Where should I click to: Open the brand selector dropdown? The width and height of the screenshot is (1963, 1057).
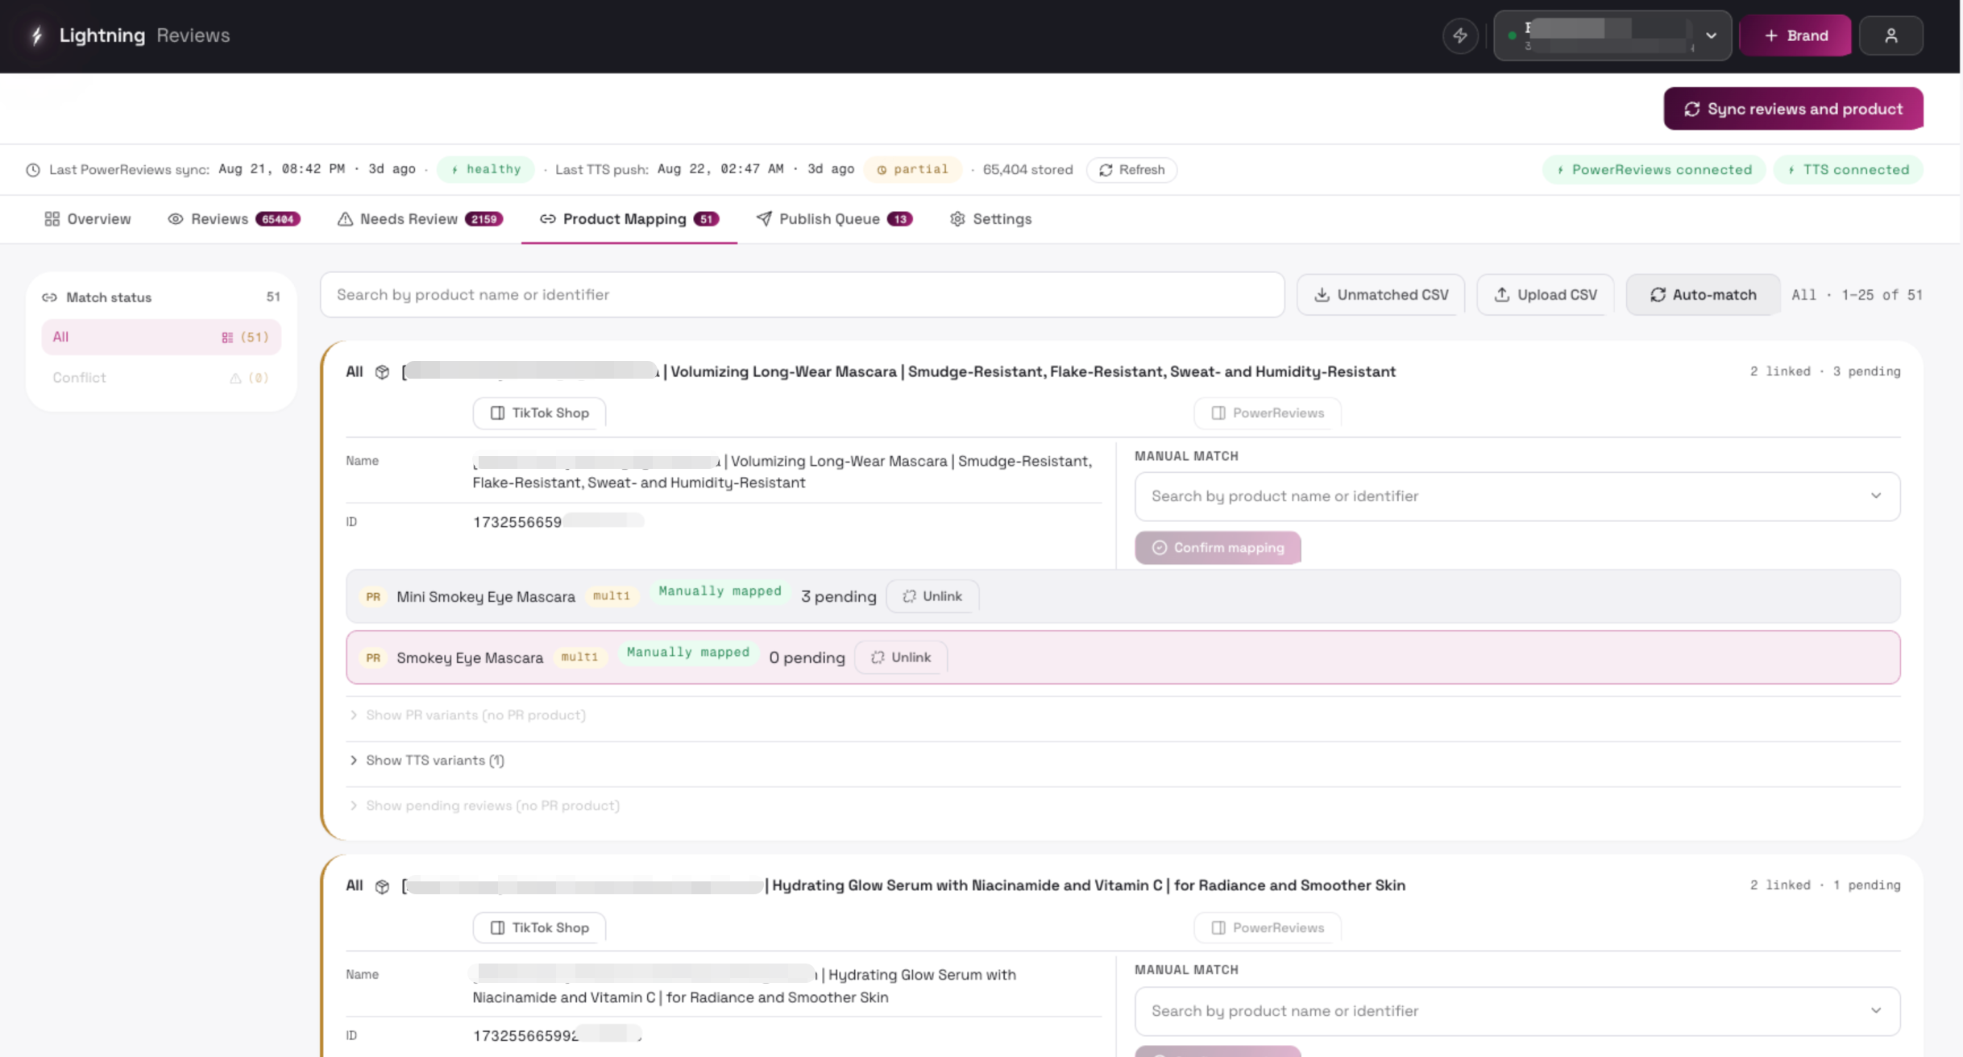1612,35
